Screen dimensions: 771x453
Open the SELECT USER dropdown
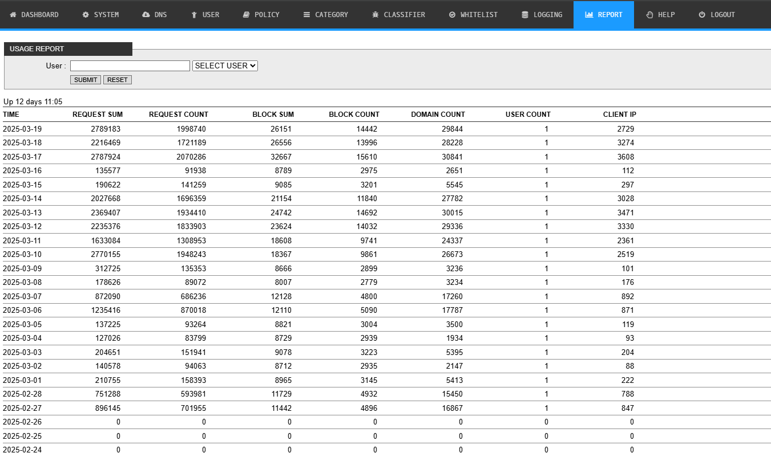[x=225, y=66]
